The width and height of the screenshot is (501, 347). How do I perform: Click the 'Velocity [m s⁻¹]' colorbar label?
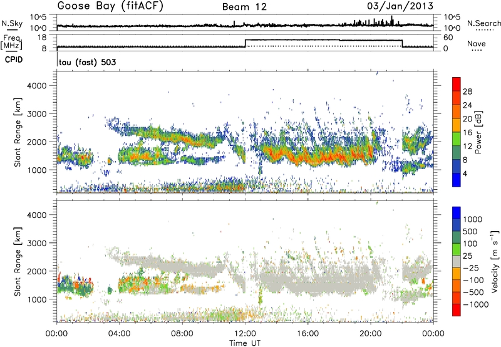coord(495,261)
